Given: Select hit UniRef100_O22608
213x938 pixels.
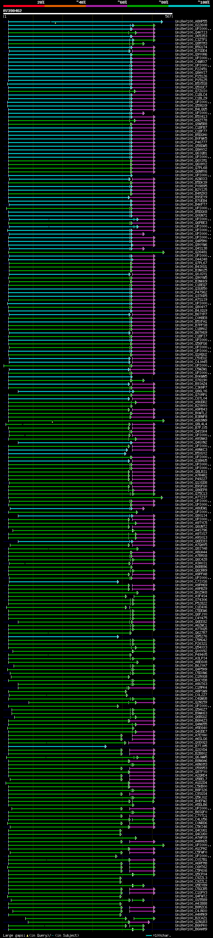Looking at the screenshot, I should [191, 25].
